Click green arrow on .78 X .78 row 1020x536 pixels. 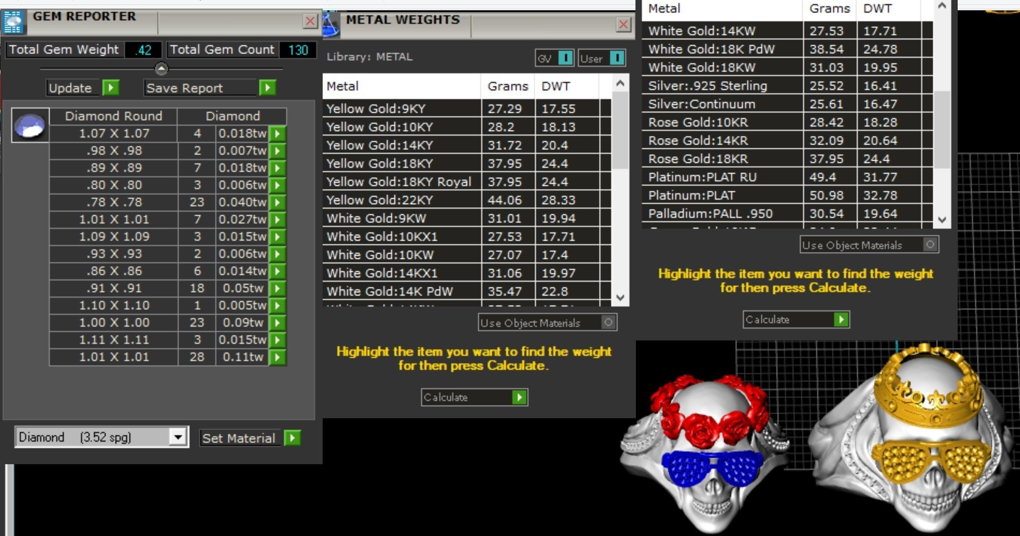coord(278,202)
